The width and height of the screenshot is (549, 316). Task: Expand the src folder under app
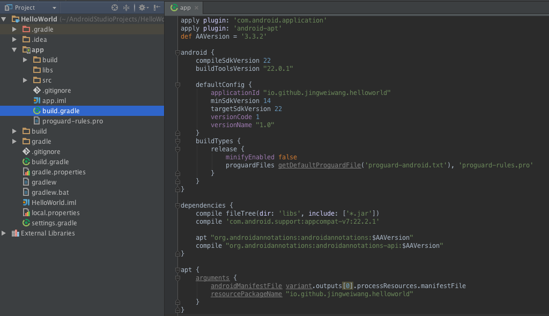(25, 80)
